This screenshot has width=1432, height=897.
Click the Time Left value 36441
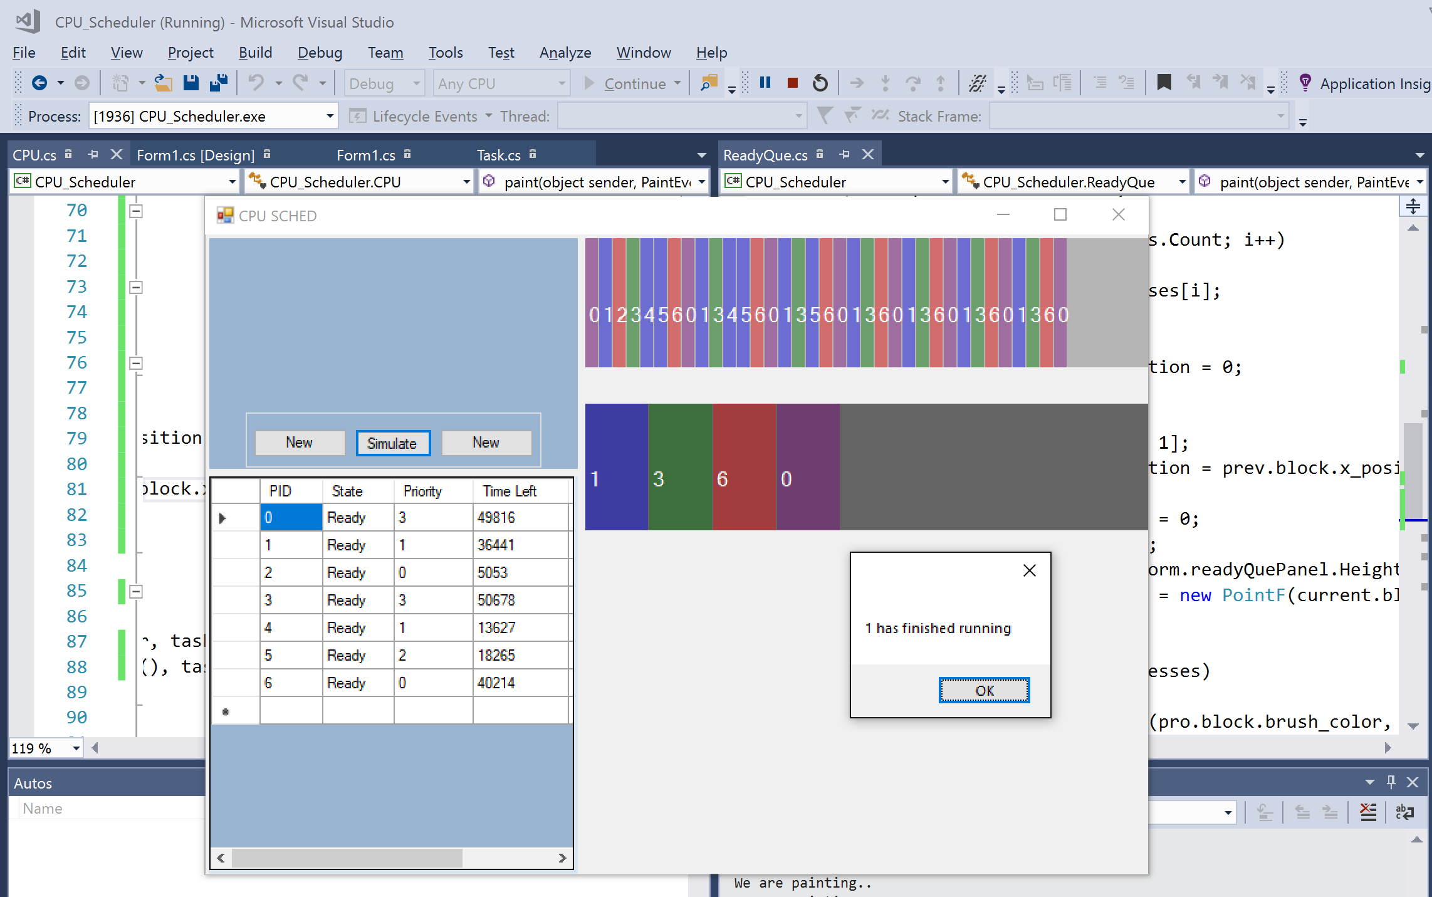pos(496,545)
